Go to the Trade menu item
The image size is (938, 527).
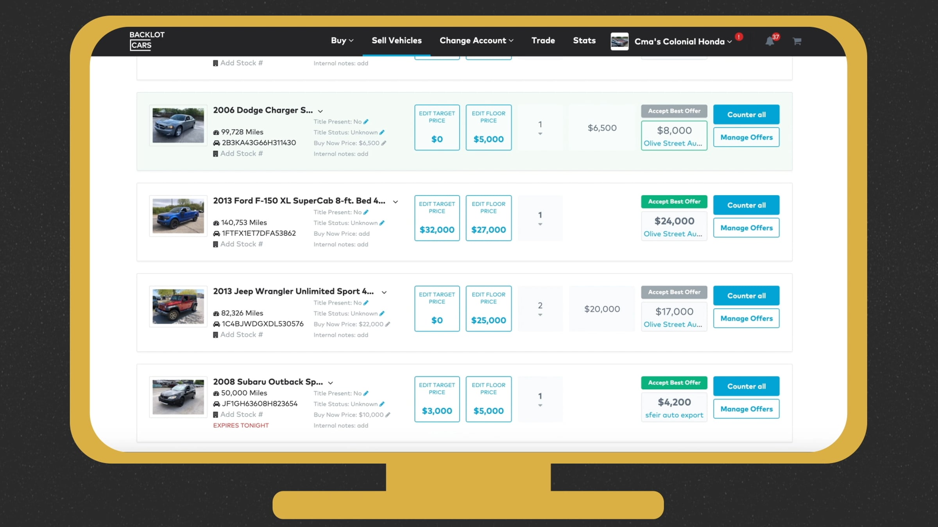pos(543,41)
